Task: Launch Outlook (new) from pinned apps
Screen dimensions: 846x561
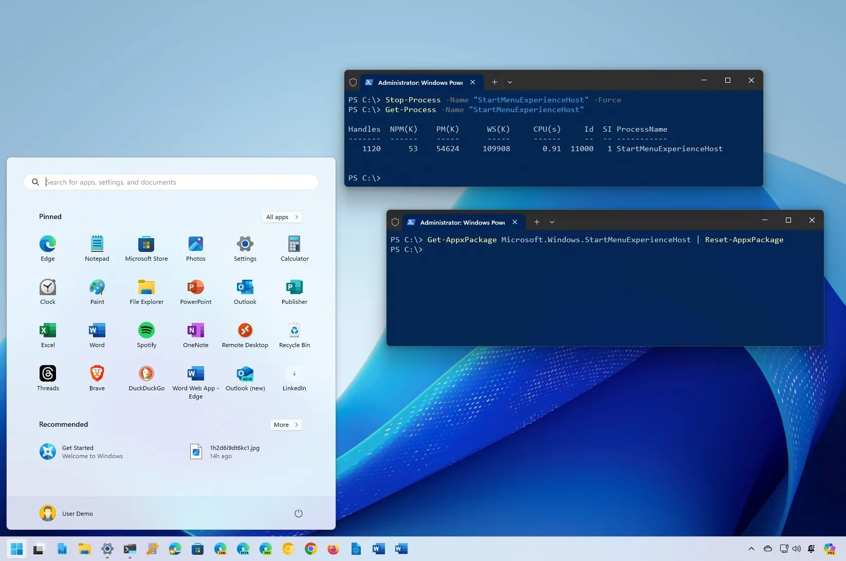Action: (x=245, y=378)
